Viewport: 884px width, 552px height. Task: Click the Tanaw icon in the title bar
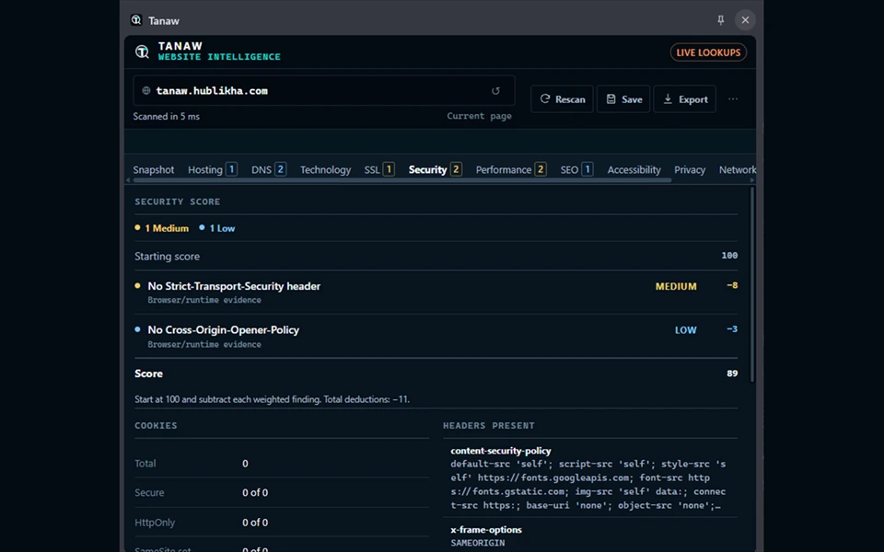[136, 20]
